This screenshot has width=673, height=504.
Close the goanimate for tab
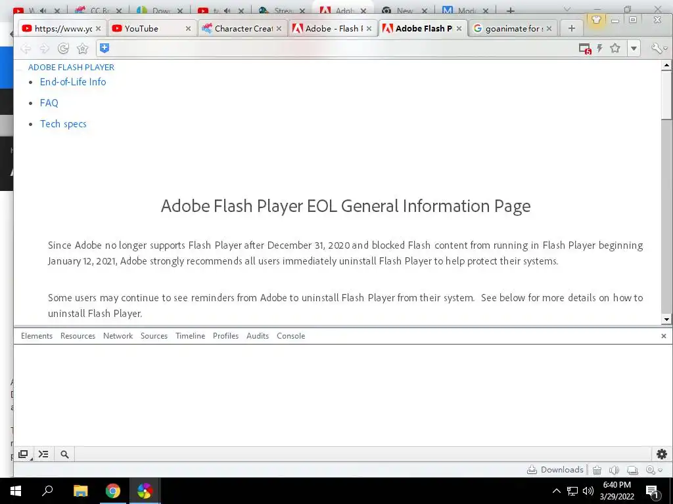(549, 28)
